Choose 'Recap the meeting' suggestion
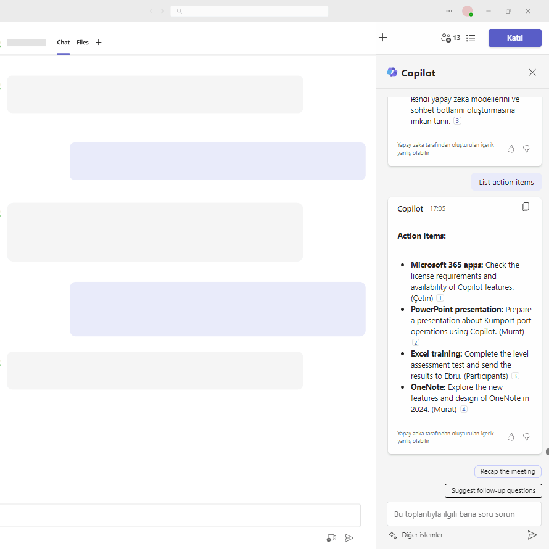Image resolution: width=549 pixels, height=549 pixels. click(x=508, y=471)
